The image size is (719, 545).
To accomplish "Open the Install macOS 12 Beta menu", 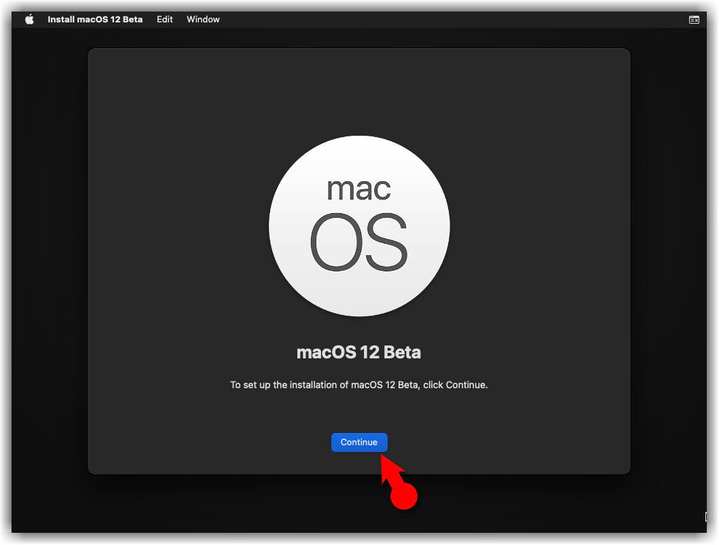I will point(95,19).
